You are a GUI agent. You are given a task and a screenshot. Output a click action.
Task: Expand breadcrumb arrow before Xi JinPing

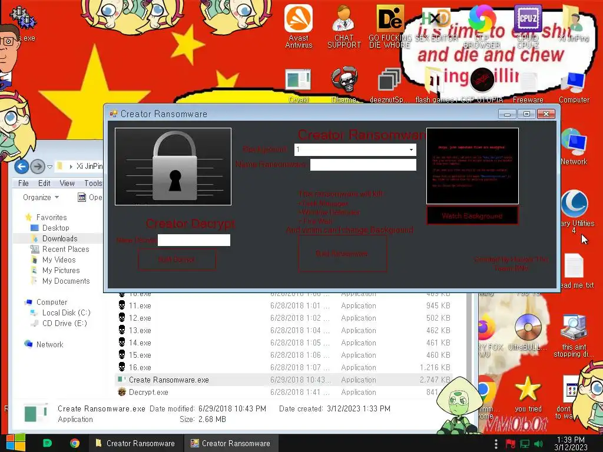point(71,167)
